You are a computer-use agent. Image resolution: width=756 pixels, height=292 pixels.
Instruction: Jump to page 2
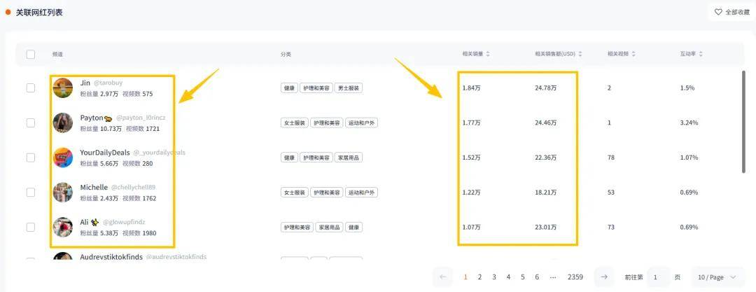479,277
